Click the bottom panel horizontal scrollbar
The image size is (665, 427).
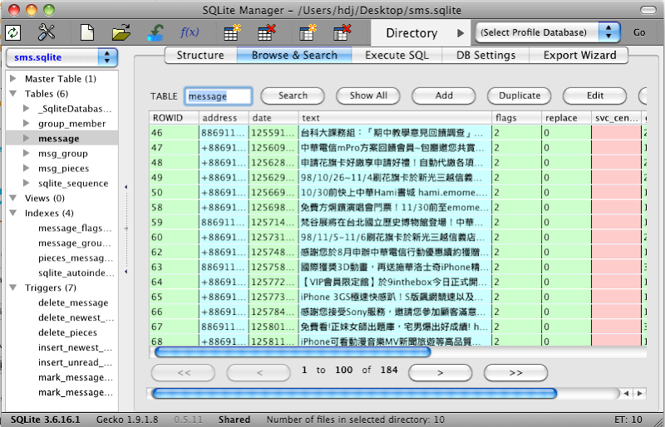click(x=354, y=394)
